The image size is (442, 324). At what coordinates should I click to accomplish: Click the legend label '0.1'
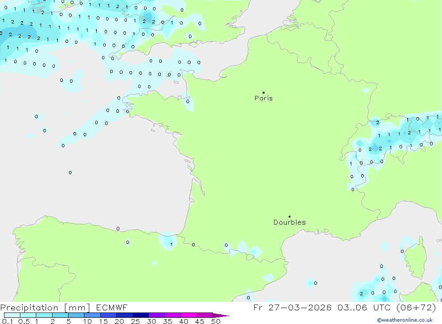tap(8, 321)
